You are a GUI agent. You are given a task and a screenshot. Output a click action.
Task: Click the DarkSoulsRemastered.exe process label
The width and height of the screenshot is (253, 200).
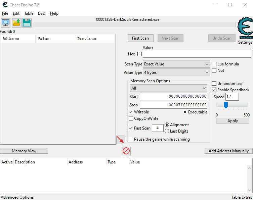128,19
